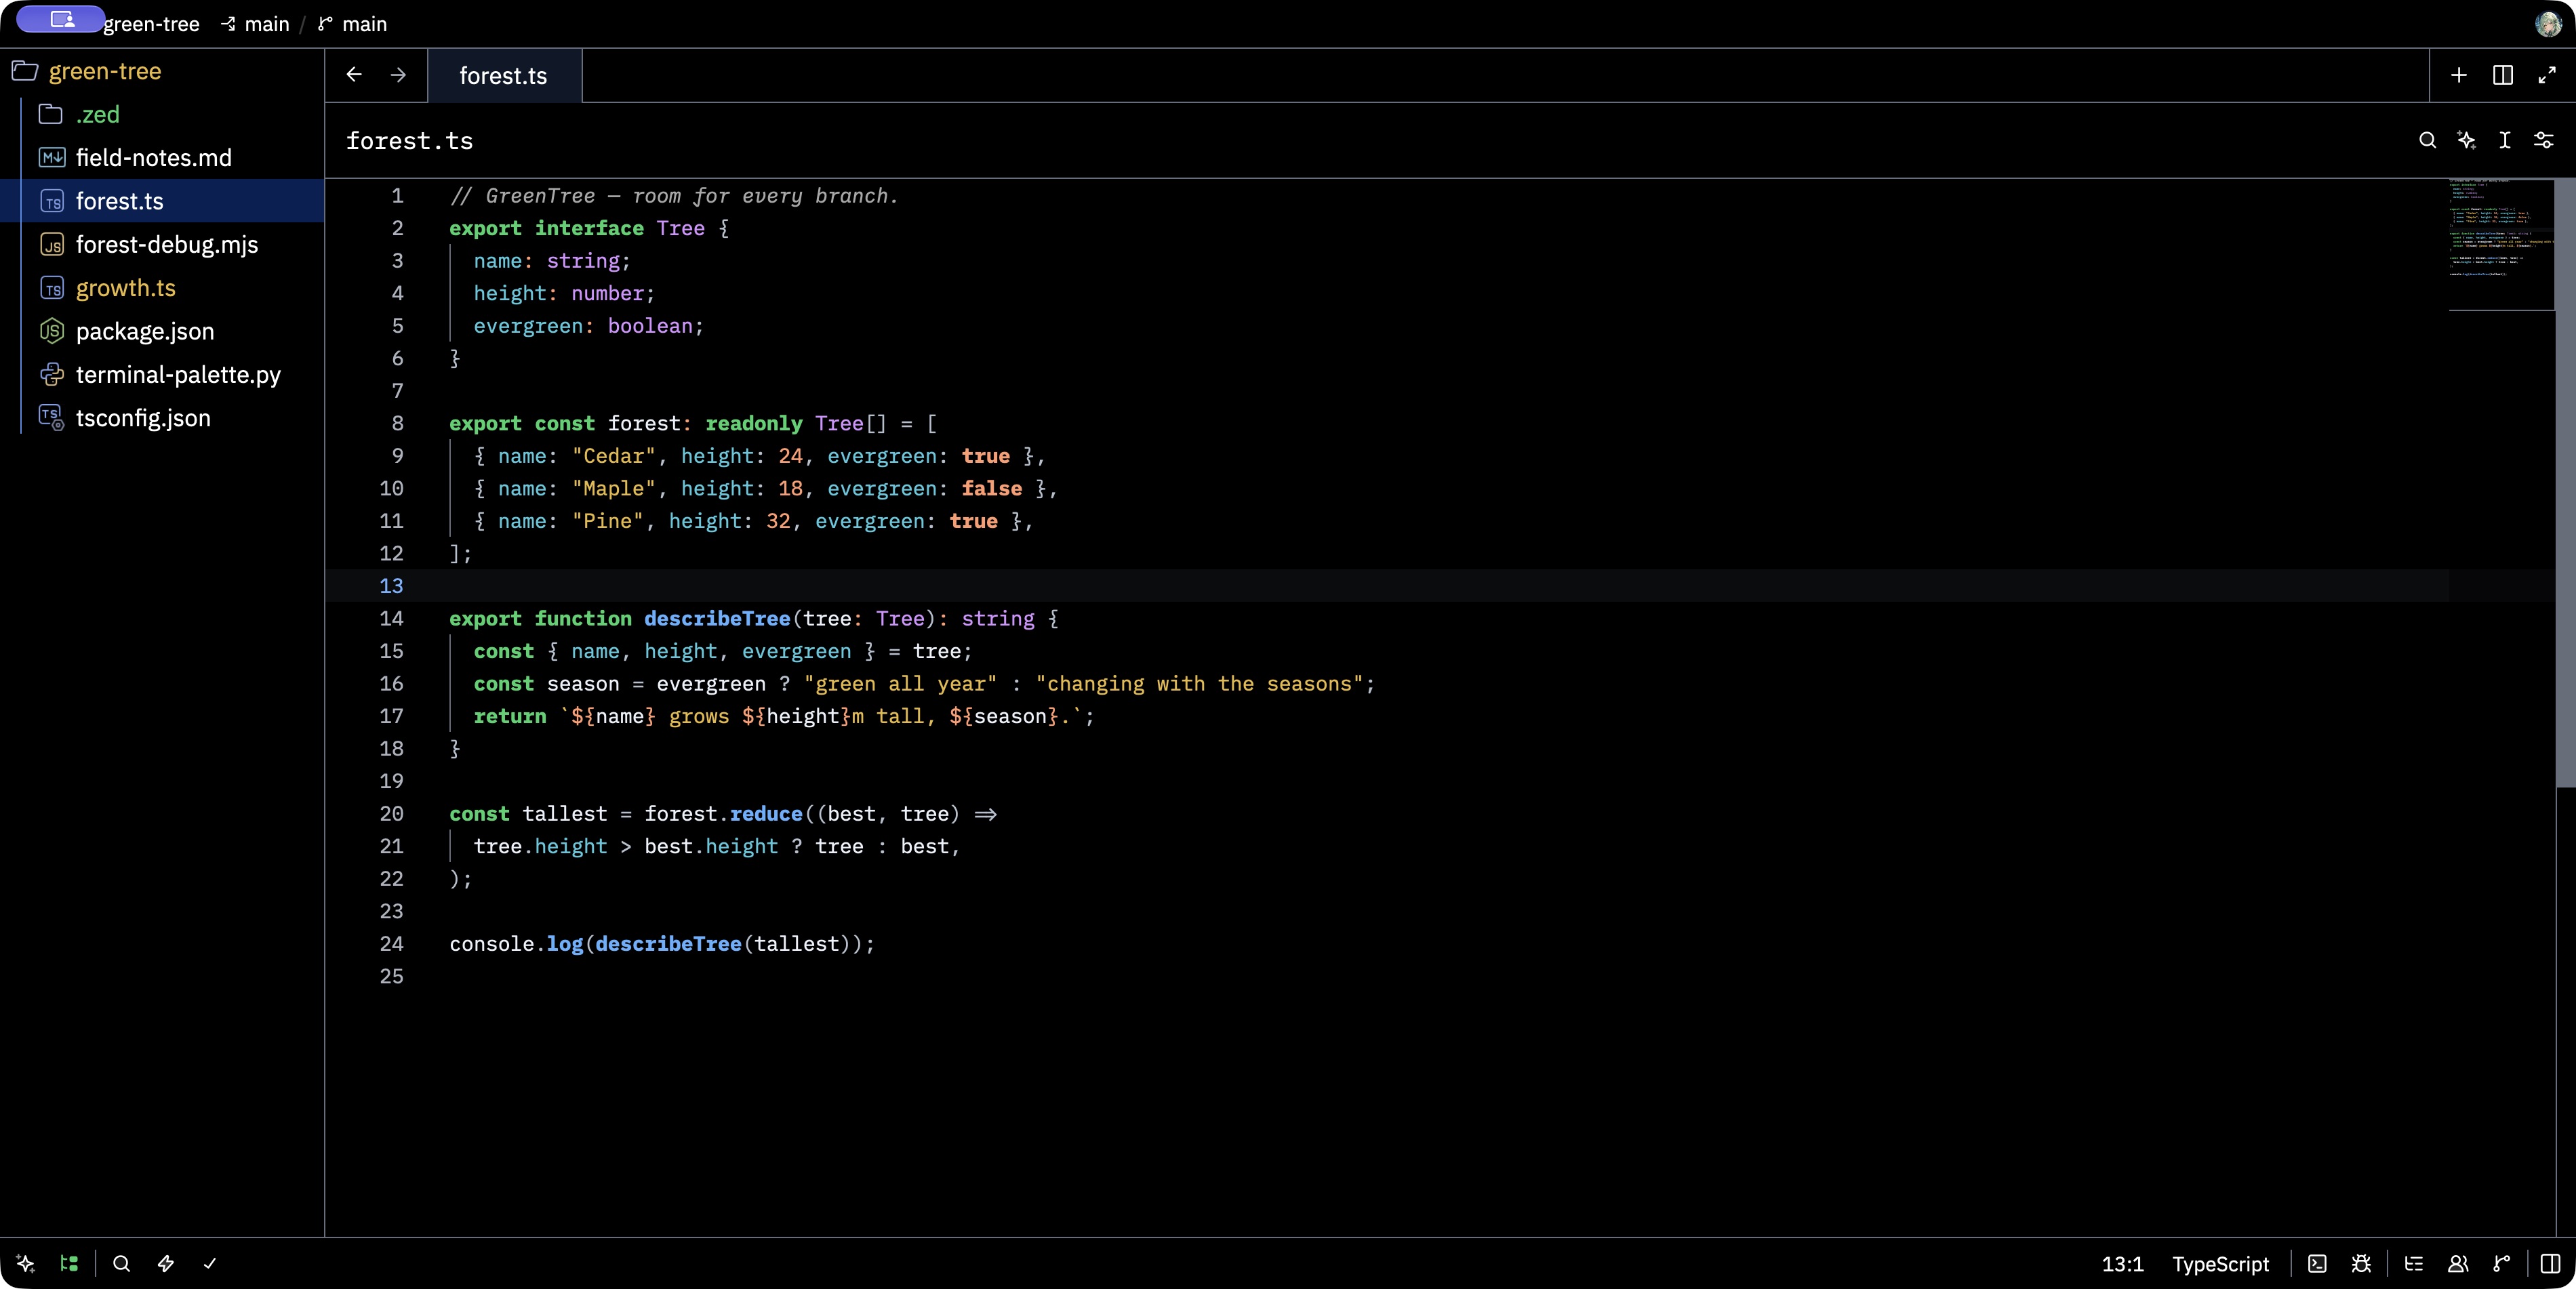
Task: Open a new tab with the plus icon
Action: (2459, 75)
